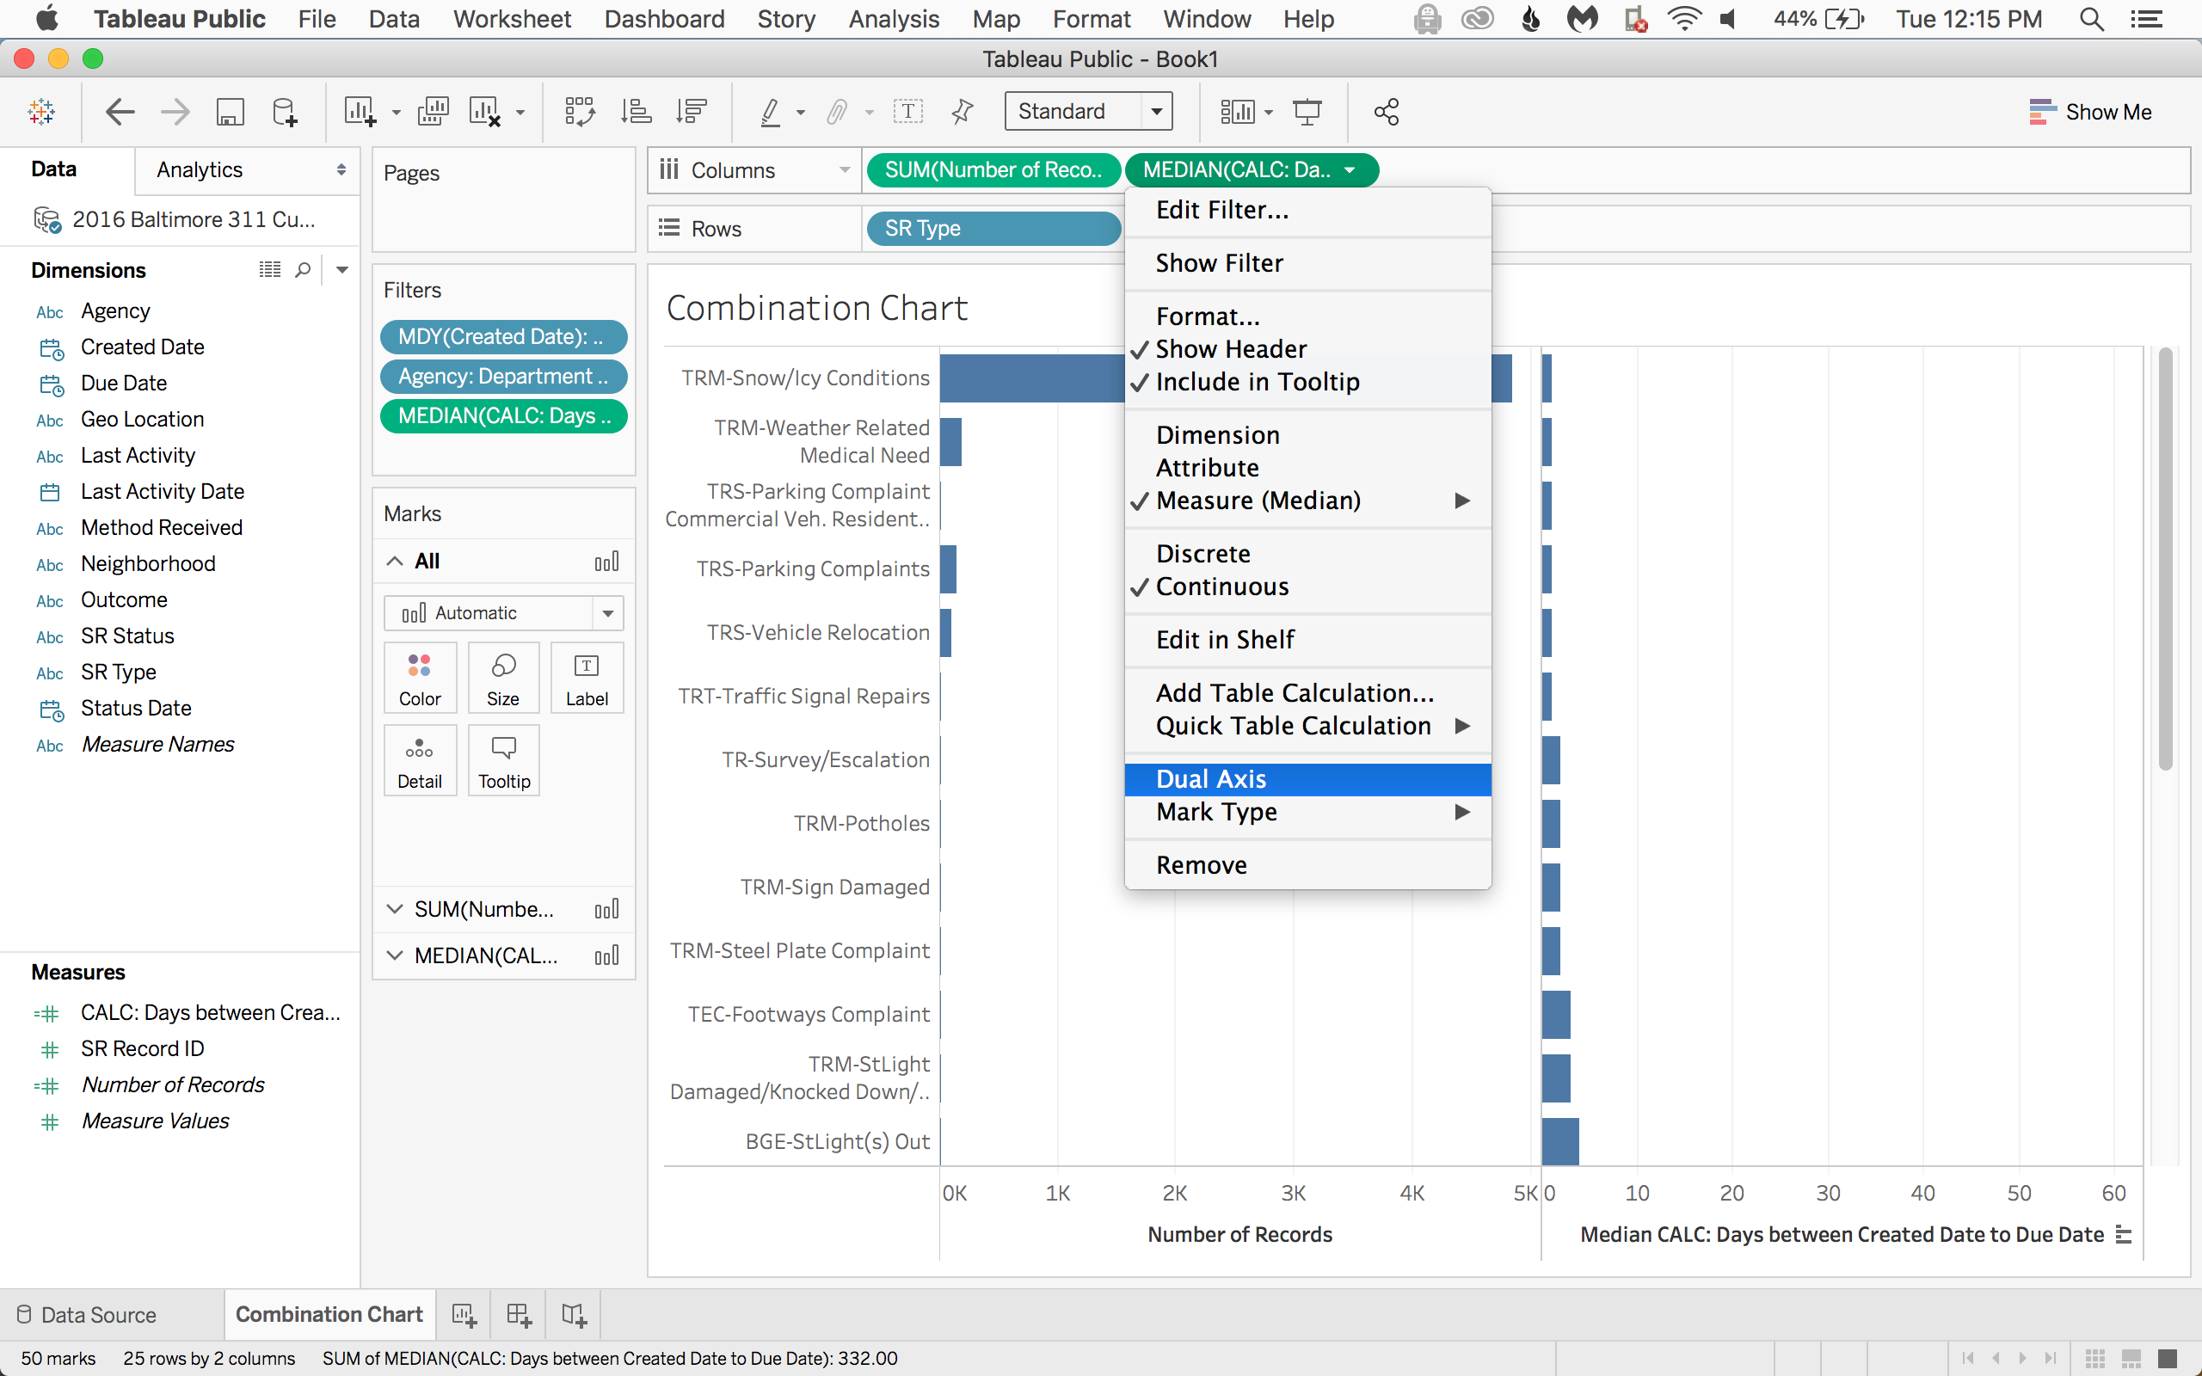Select Measure (Median) option
2202x1376 pixels.
point(1307,501)
